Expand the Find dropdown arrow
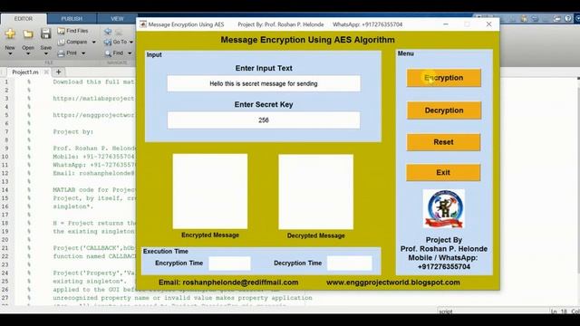Screen dimensions: 580x326 point(130,53)
